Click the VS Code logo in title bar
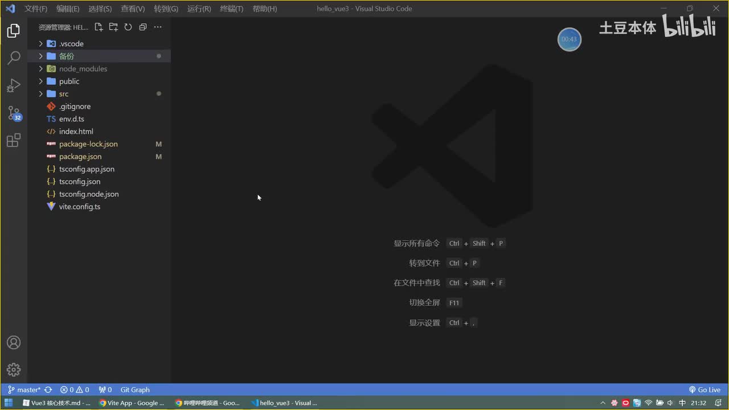Image resolution: width=729 pixels, height=410 pixels. tap(10, 9)
